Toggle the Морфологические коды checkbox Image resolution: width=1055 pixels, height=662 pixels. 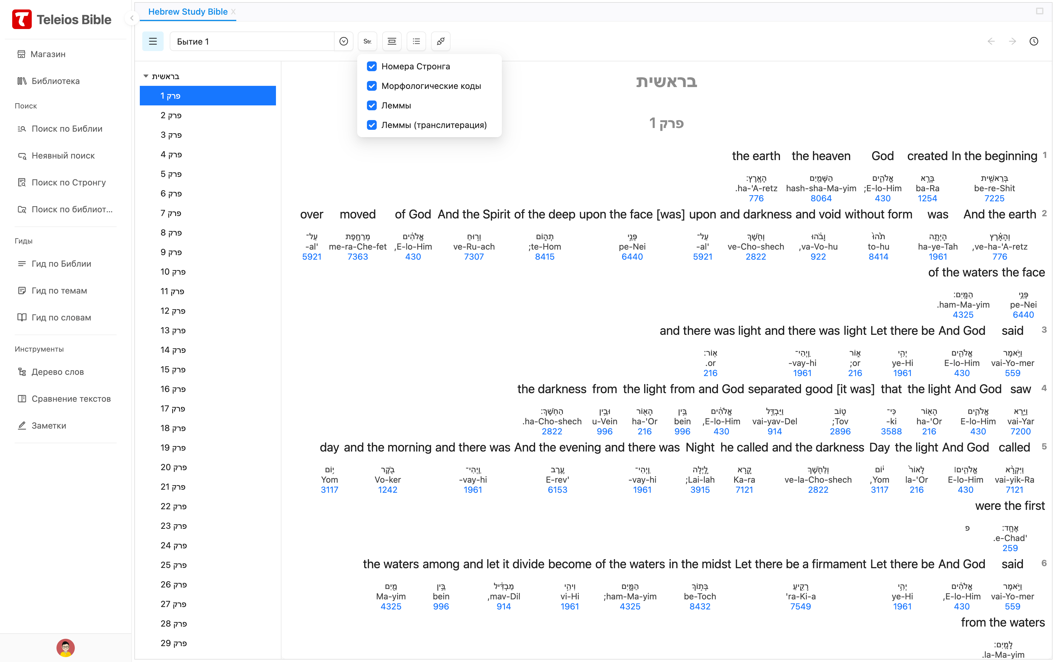pyautogui.click(x=372, y=86)
